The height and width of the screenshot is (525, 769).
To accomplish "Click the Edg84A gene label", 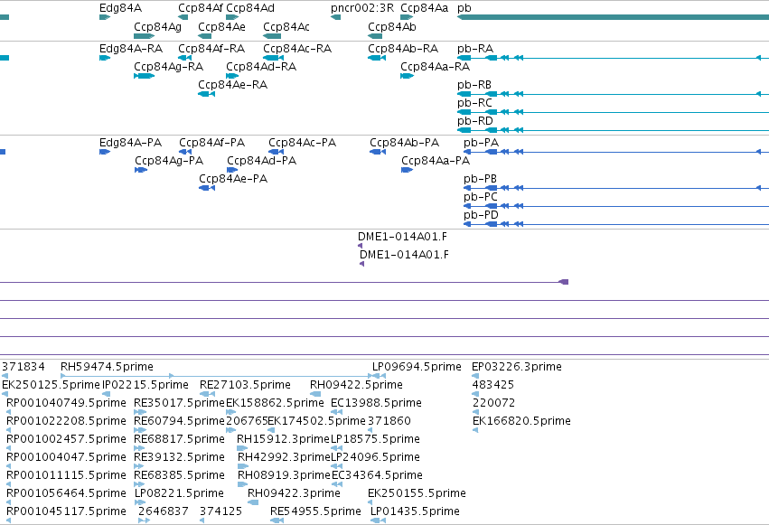I will [121, 8].
